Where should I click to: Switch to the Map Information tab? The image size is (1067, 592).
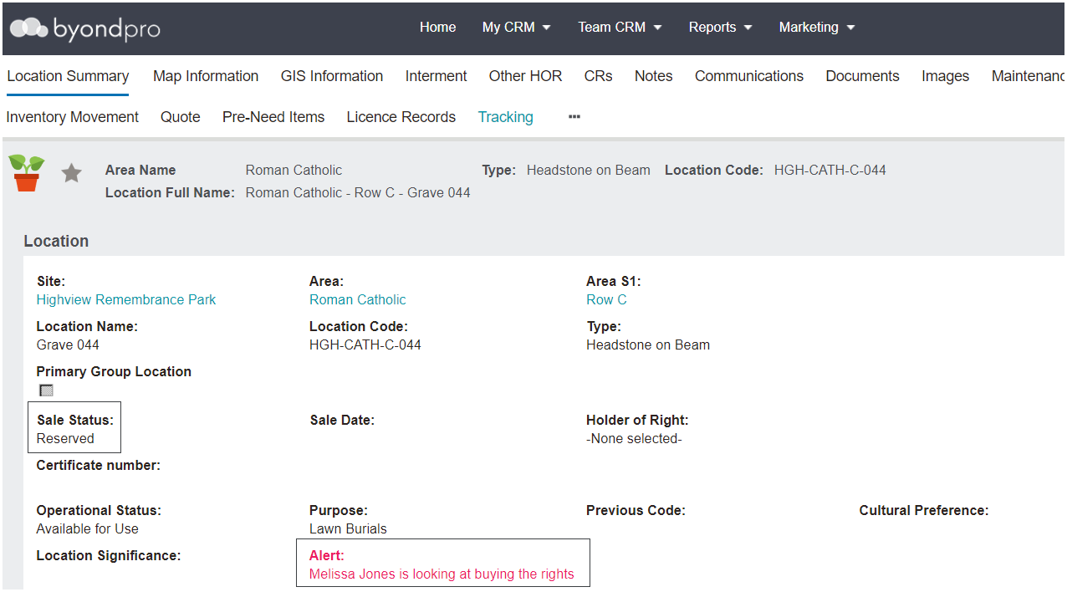click(206, 76)
